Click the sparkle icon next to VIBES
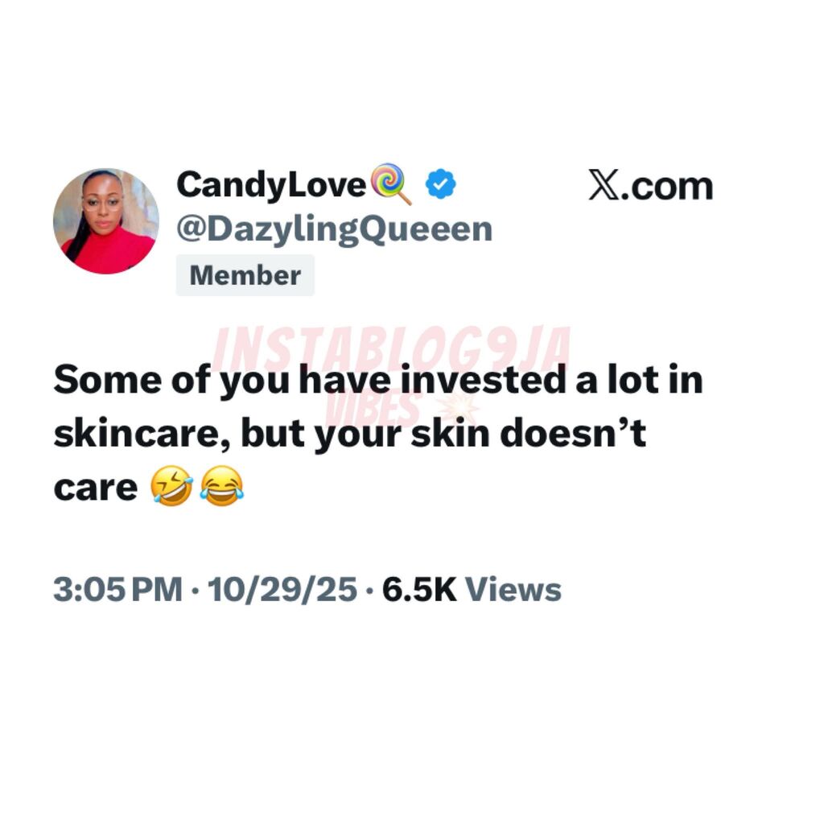Viewport: 824px width, 824px height. click(457, 410)
